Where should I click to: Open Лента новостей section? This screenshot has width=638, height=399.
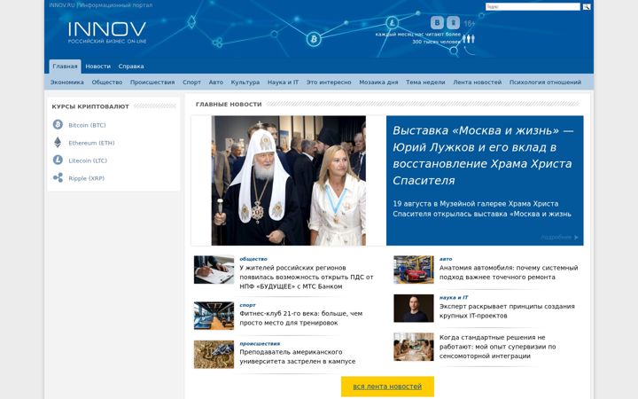(x=478, y=82)
